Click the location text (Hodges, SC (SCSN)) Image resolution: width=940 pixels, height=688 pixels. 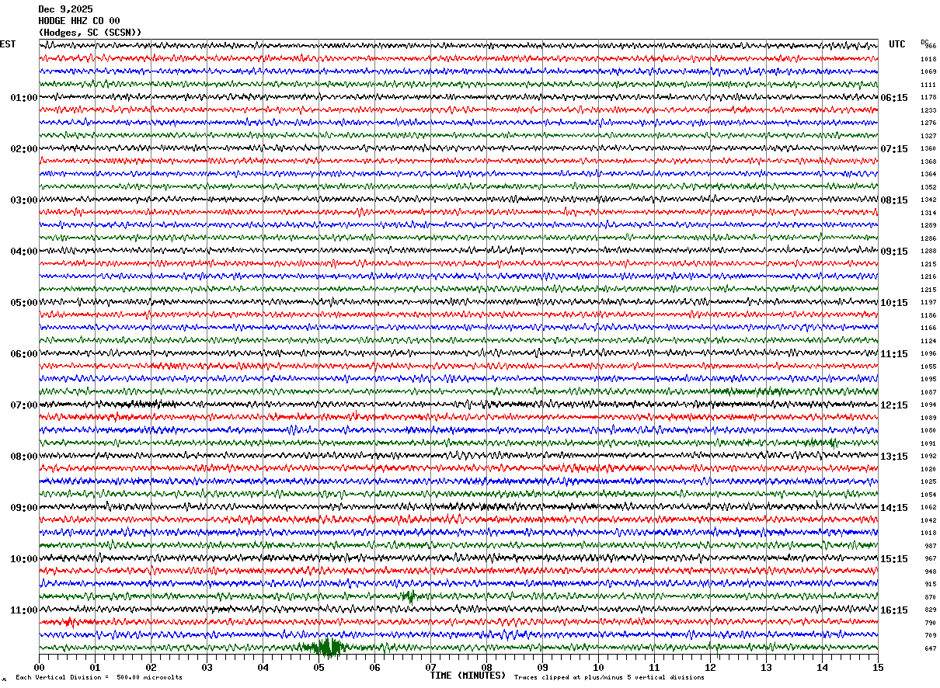coord(90,33)
